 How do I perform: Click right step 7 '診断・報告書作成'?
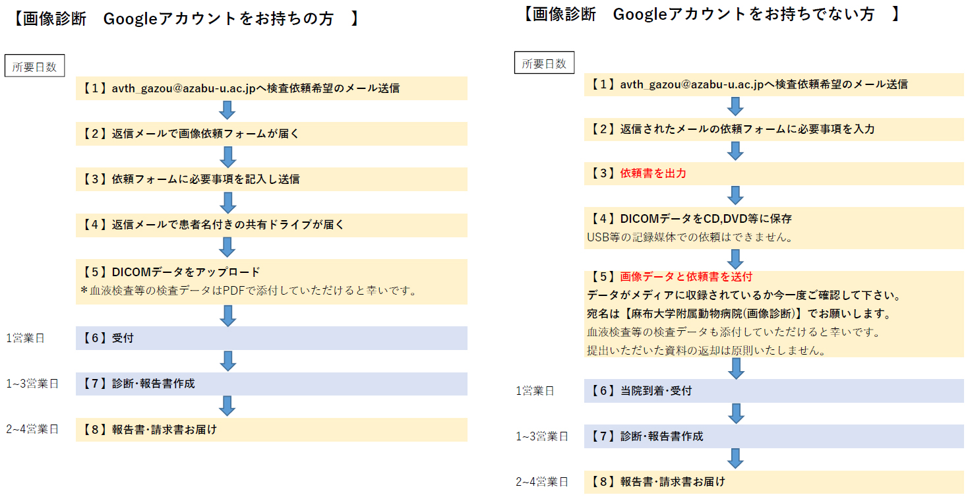click(x=774, y=436)
